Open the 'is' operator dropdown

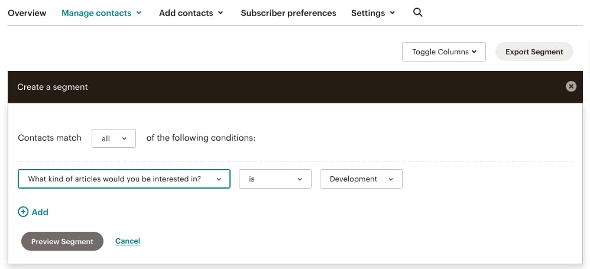(275, 179)
